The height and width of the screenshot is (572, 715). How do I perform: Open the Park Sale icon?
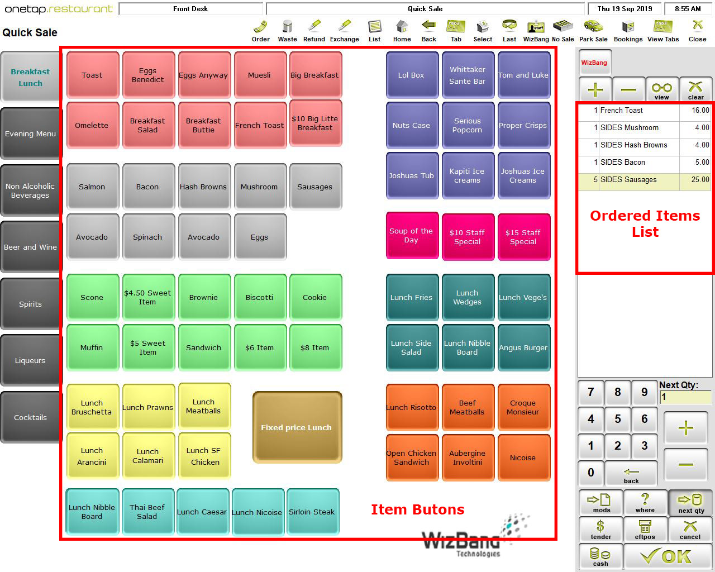pos(593,28)
